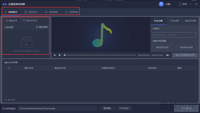Stop playback with the square stop button
Image resolution: width=200 pixels, height=113 pixels.
60,55
